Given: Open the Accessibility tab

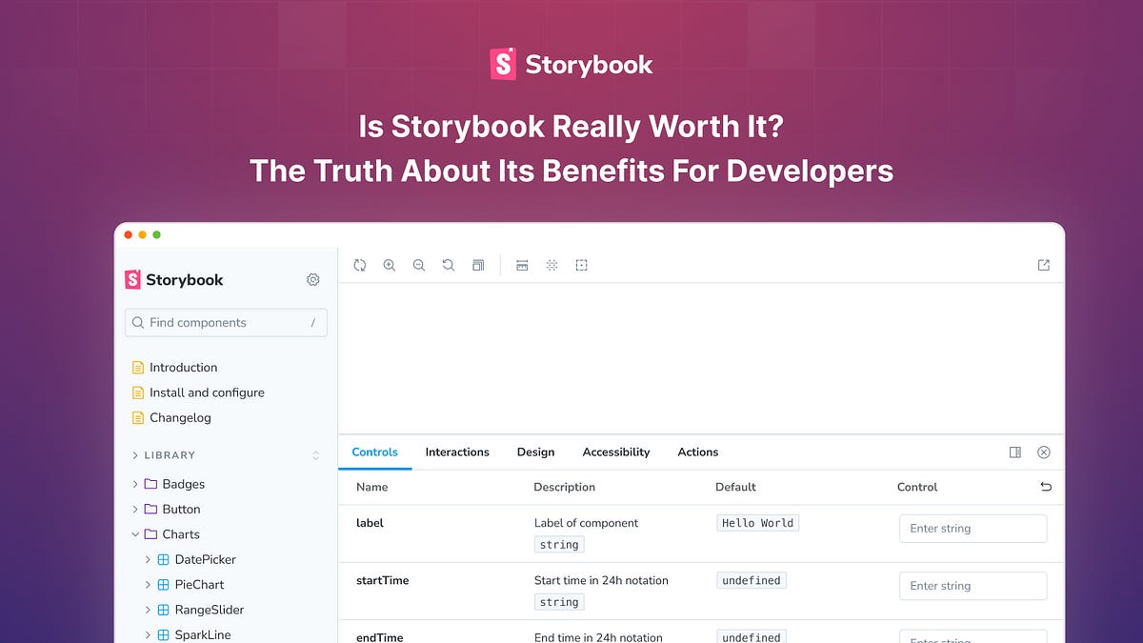Looking at the screenshot, I should (x=615, y=452).
